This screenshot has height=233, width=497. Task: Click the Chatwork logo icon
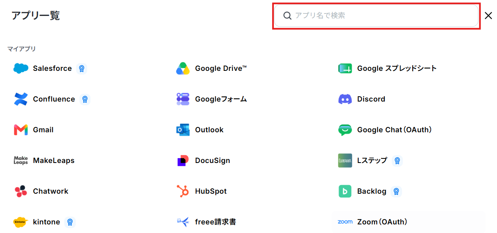(x=20, y=191)
